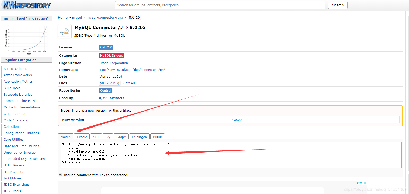Click the Indexed Artifacts (17.0M) header
The height and width of the screenshot is (194, 409).
point(26,19)
